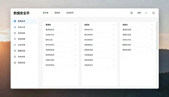Click the circled icon left of the header code text
The image size is (169, 97).
pyautogui.click(x=132, y=13)
